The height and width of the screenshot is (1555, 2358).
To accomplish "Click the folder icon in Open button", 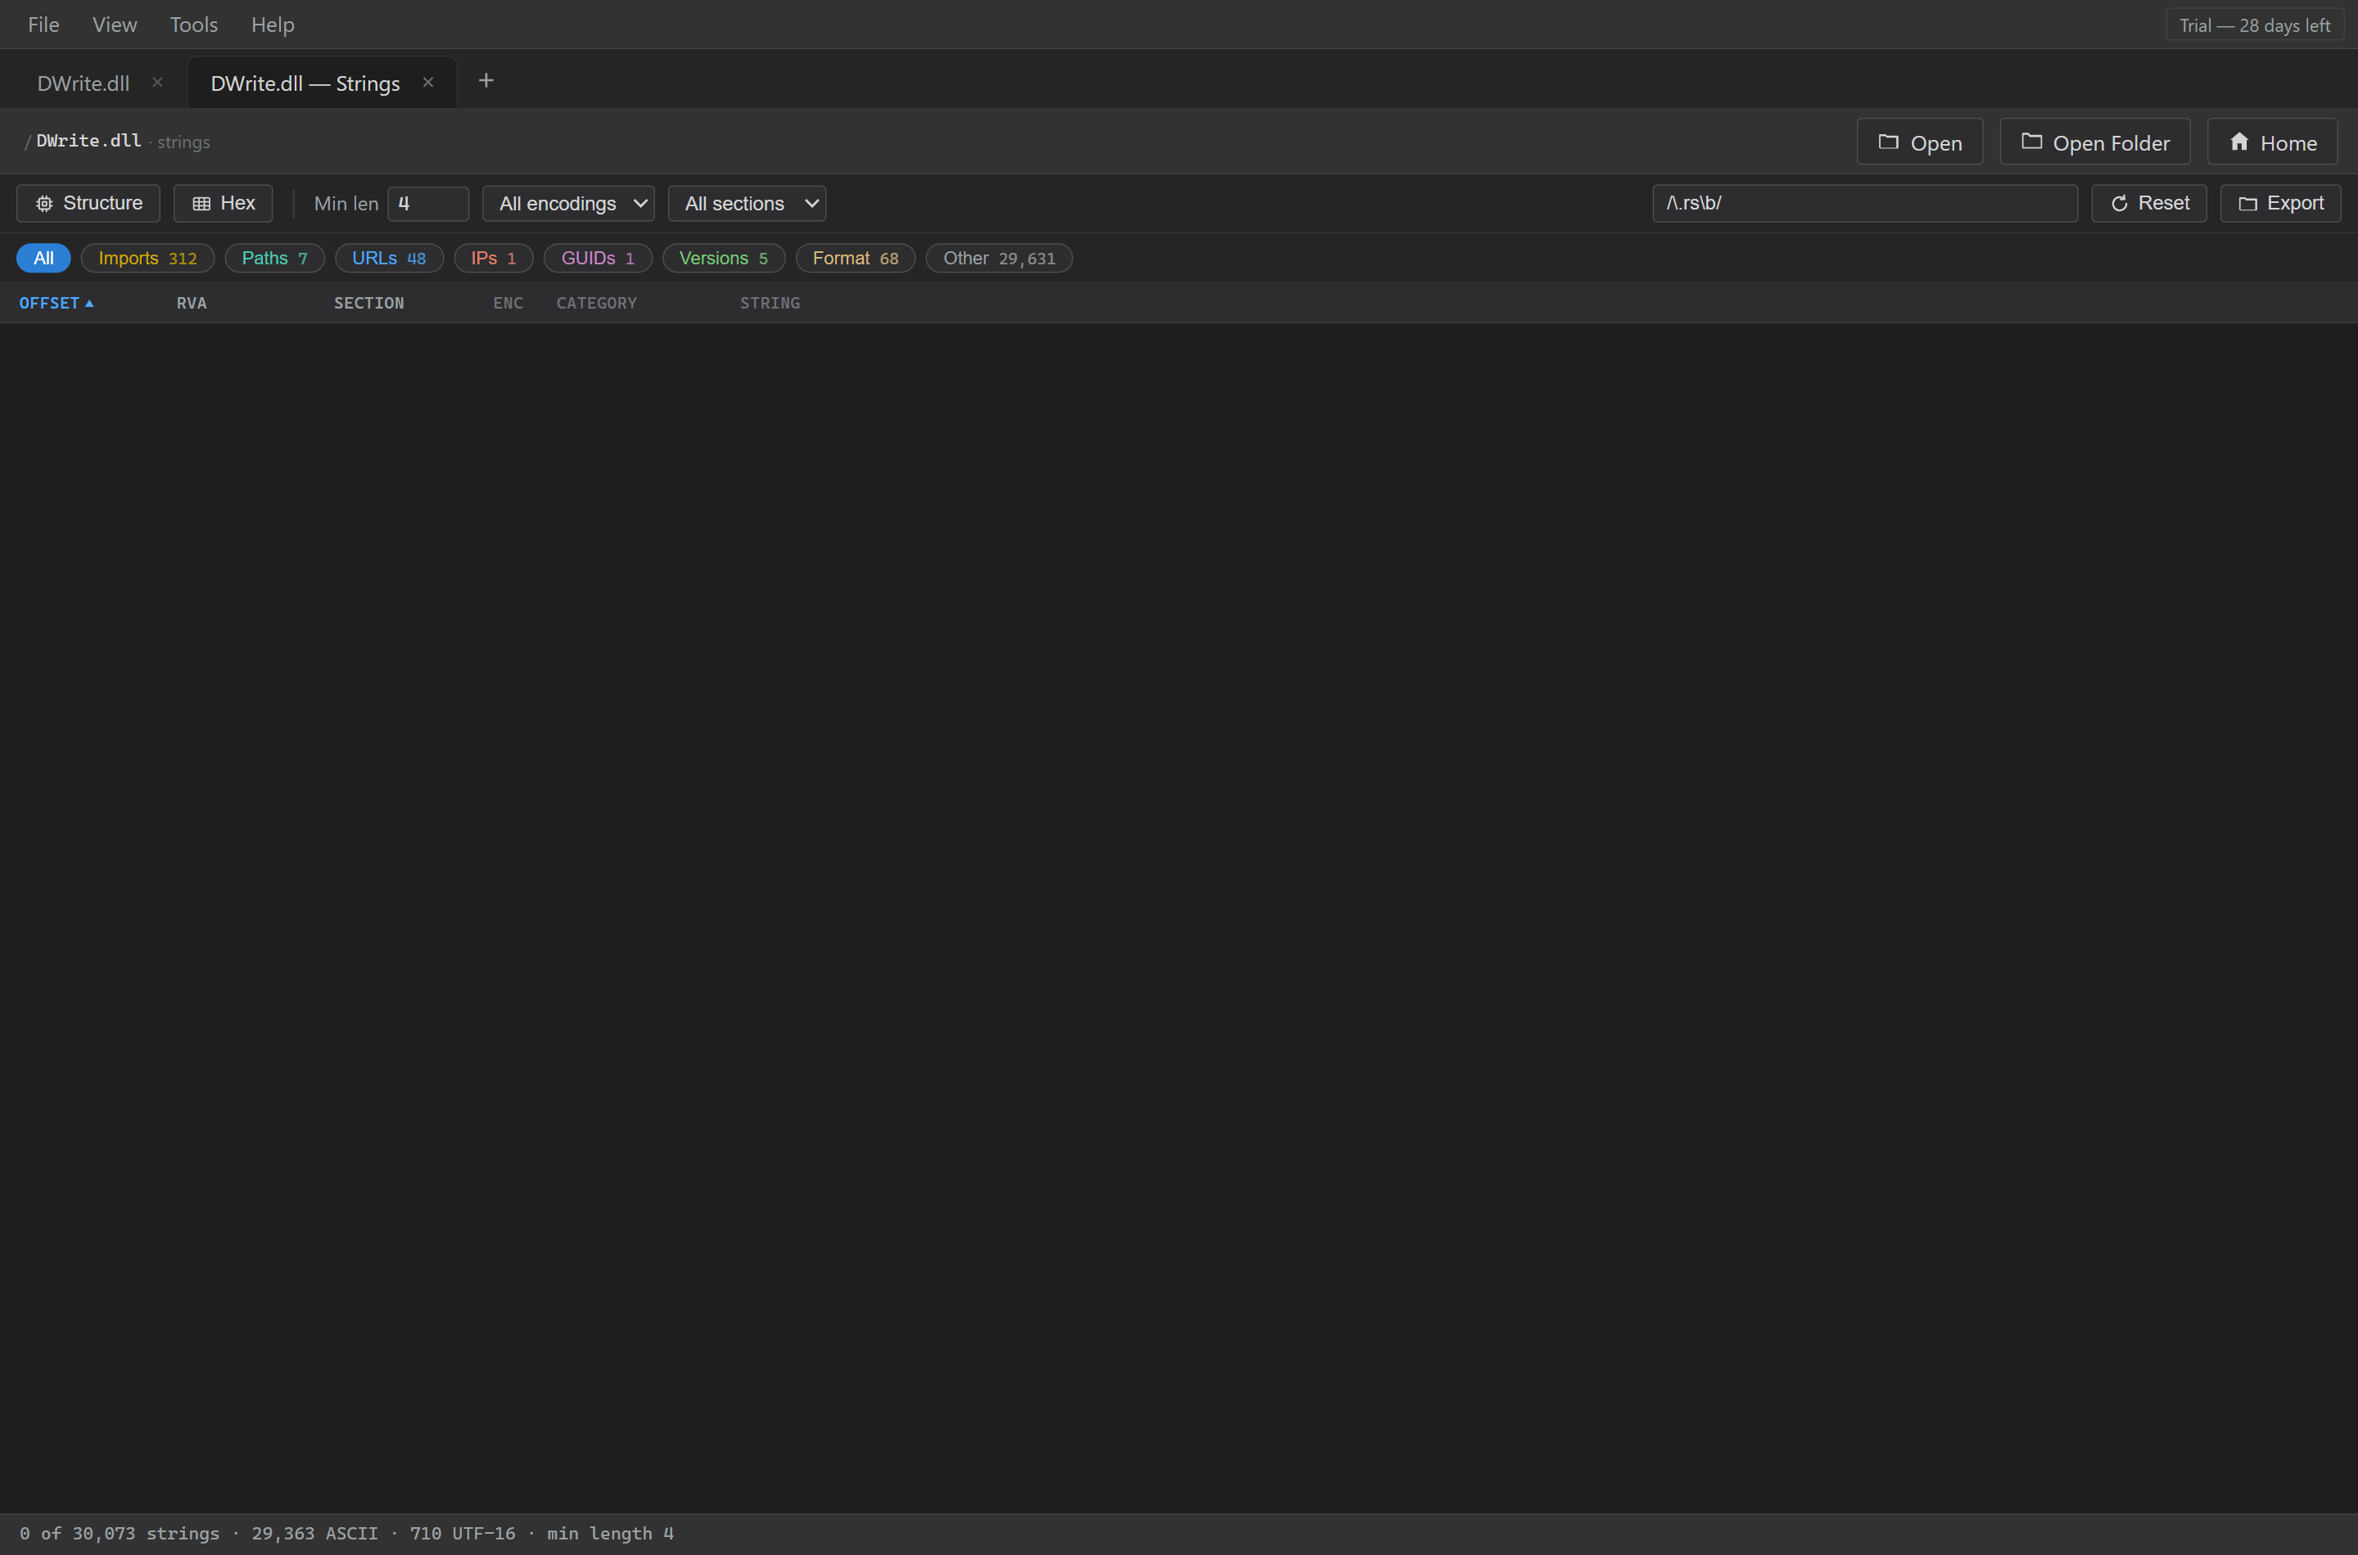I will 1888,142.
